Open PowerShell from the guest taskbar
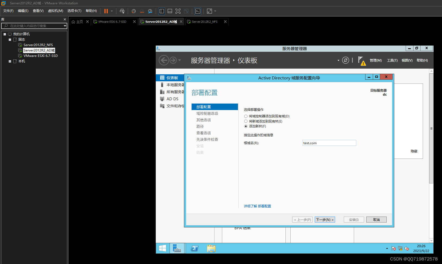The image size is (442, 264). 194,248
